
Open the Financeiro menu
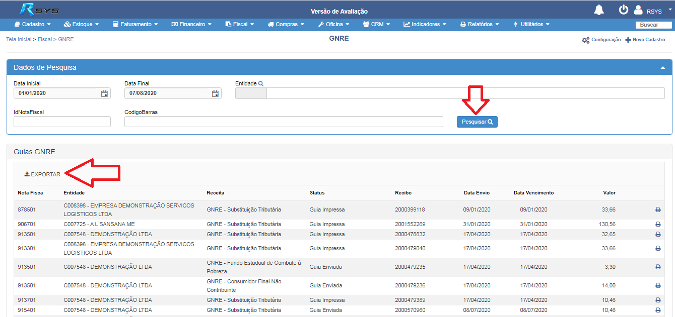191,24
